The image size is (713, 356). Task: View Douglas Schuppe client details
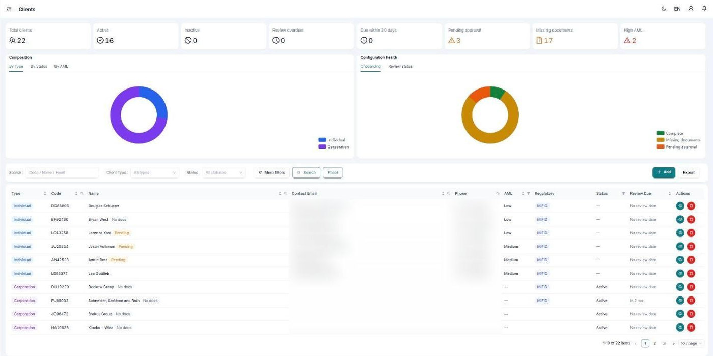pyautogui.click(x=680, y=206)
